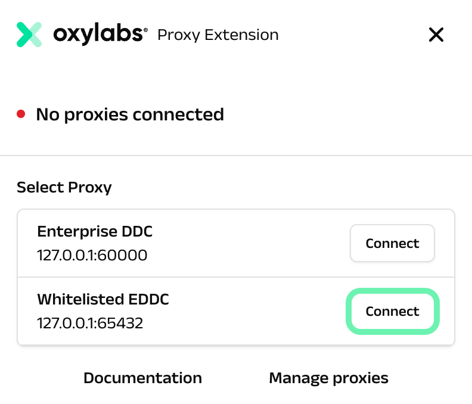Screen dimensions: 472x404
Task: Click the "Select Proxy" heading
Action: 64,188
